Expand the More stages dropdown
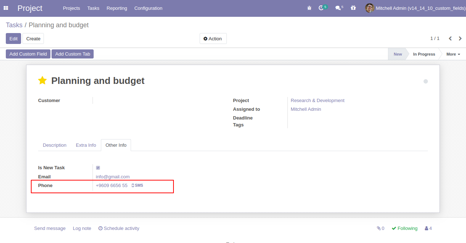 click(x=453, y=54)
